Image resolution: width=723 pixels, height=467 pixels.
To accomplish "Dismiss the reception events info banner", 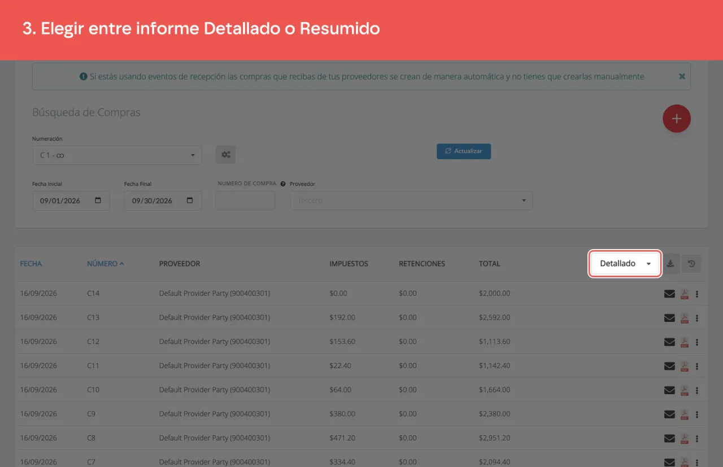I will (x=682, y=76).
